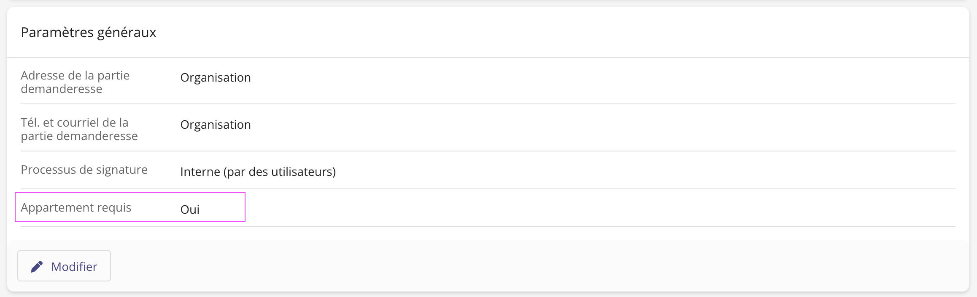This screenshot has height=297, width=977.
Task: Select the Tél. et courriel label
Action: 75,123
